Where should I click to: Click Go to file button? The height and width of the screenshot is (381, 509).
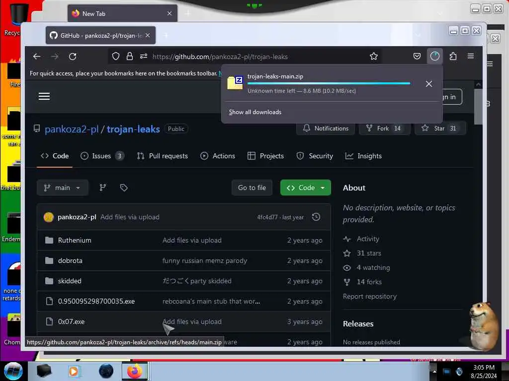(x=252, y=188)
